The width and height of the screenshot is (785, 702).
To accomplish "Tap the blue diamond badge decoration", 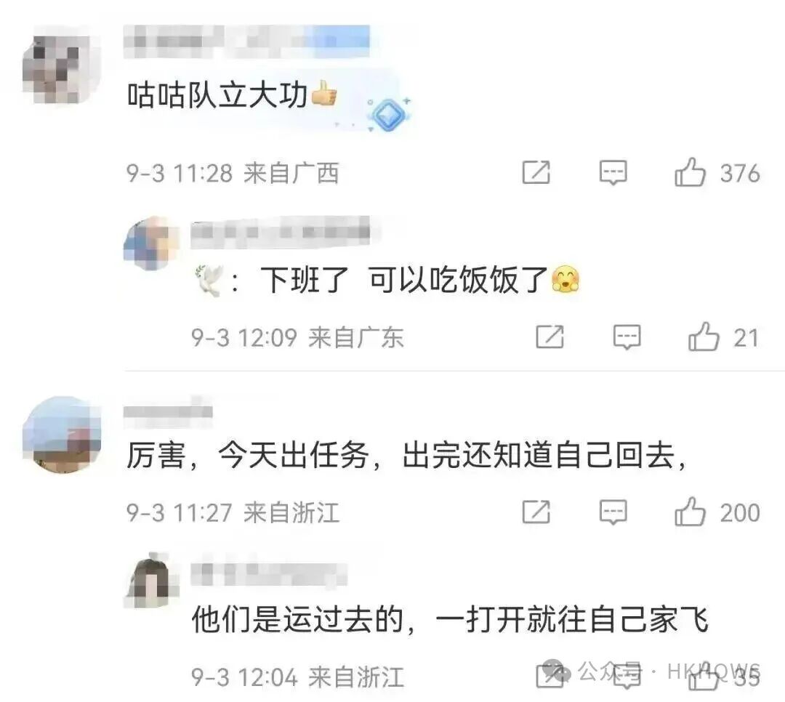I will point(388,115).
